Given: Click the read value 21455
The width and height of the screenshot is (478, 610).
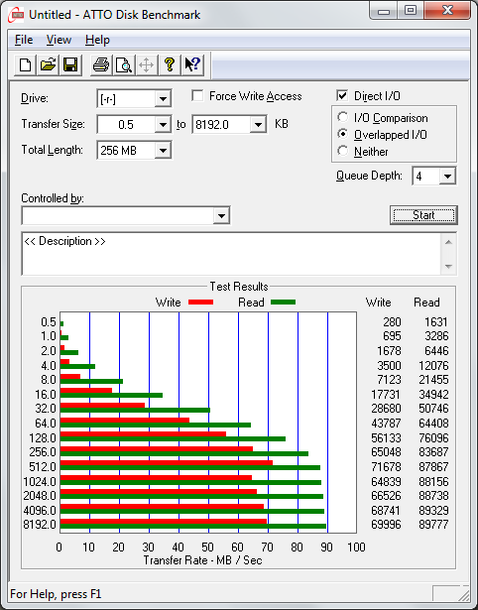Looking at the screenshot, I should [433, 379].
